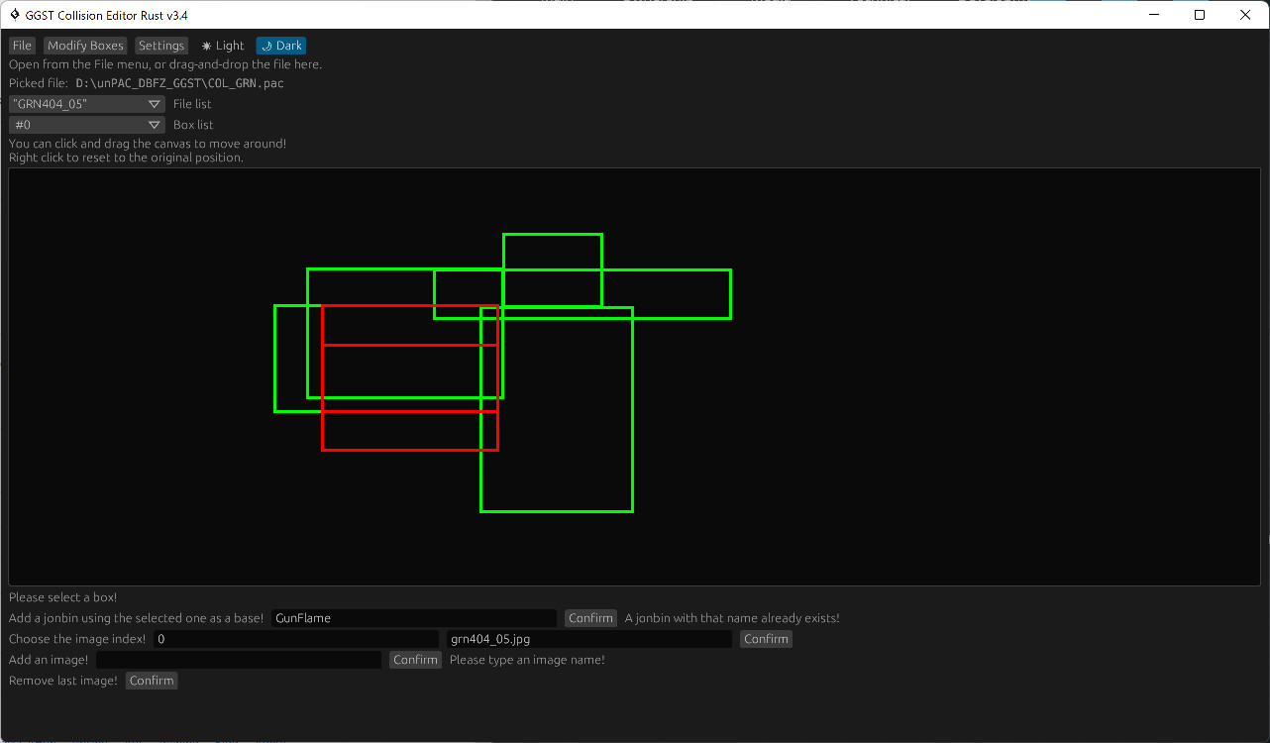Select the Dark theme button

tap(281, 45)
